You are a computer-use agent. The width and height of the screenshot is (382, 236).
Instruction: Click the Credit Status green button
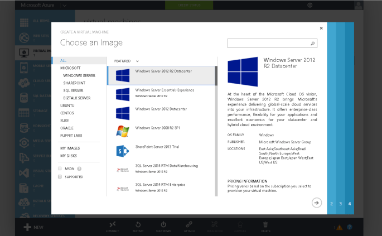189,5
